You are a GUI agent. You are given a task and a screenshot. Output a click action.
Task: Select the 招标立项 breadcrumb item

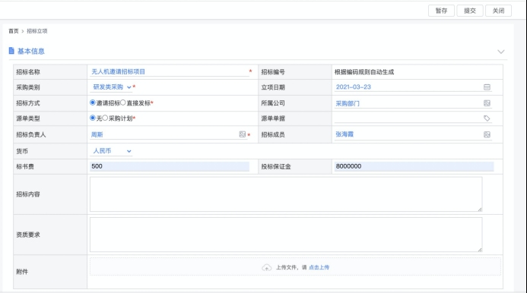pyautogui.click(x=37, y=31)
